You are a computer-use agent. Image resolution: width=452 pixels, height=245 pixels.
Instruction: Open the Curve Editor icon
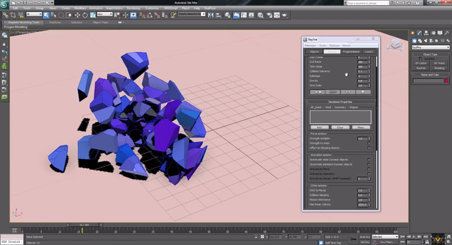click(x=244, y=15)
